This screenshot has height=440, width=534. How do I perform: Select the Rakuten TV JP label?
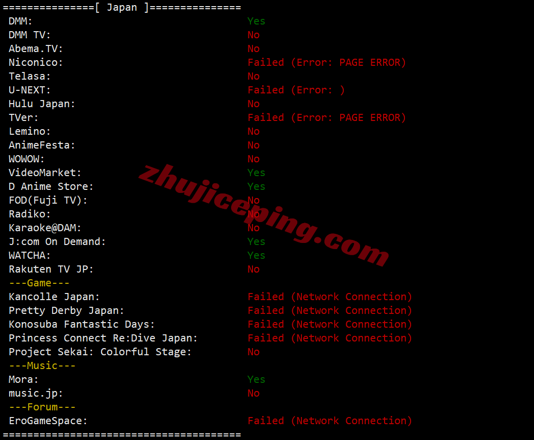pyautogui.click(x=51, y=269)
